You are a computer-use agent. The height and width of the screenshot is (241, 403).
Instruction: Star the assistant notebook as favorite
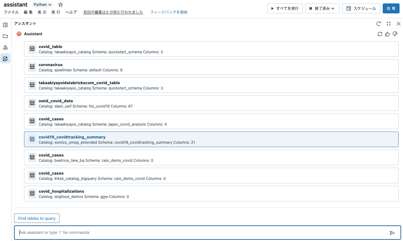[x=60, y=4]
